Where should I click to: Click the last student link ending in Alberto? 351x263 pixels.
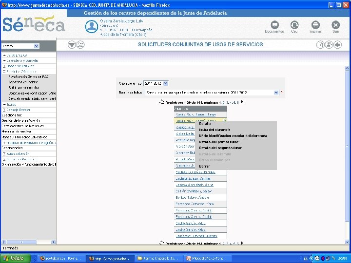tap(196, 236)
